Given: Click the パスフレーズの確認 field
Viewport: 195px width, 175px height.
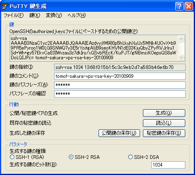Looking at the screenshot, I should tap(120, 94).
